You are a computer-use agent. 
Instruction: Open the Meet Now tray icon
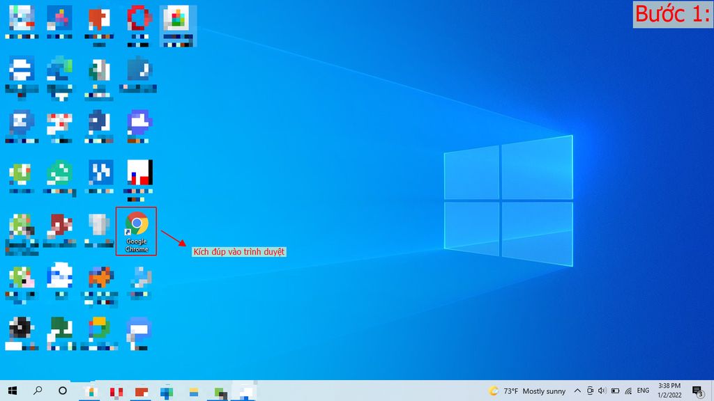(x=591, y=391)
